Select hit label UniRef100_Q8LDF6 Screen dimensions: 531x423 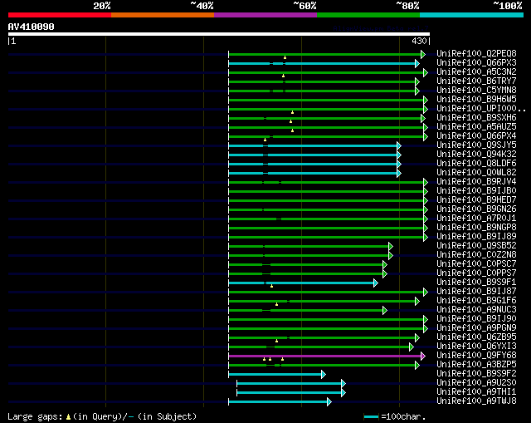[476, 164]
